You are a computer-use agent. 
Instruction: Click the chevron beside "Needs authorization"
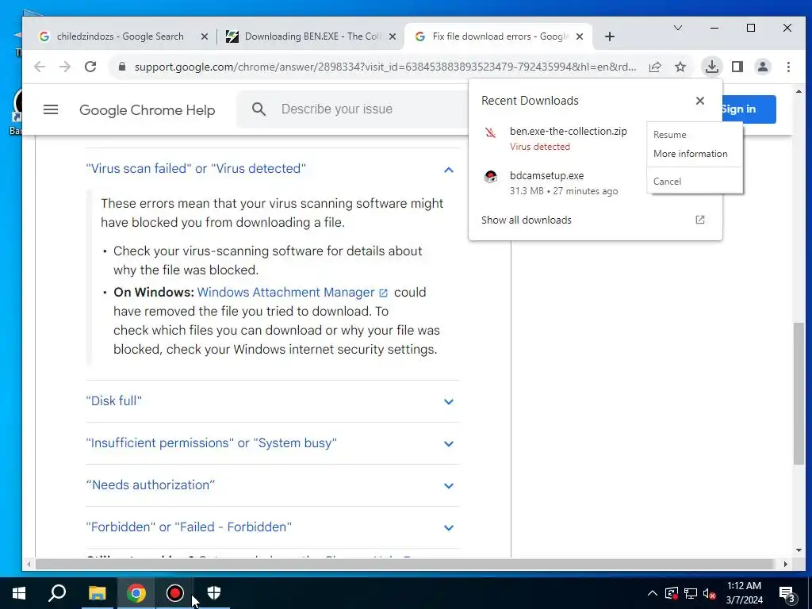pyautogui.click(x=449, y=486)
